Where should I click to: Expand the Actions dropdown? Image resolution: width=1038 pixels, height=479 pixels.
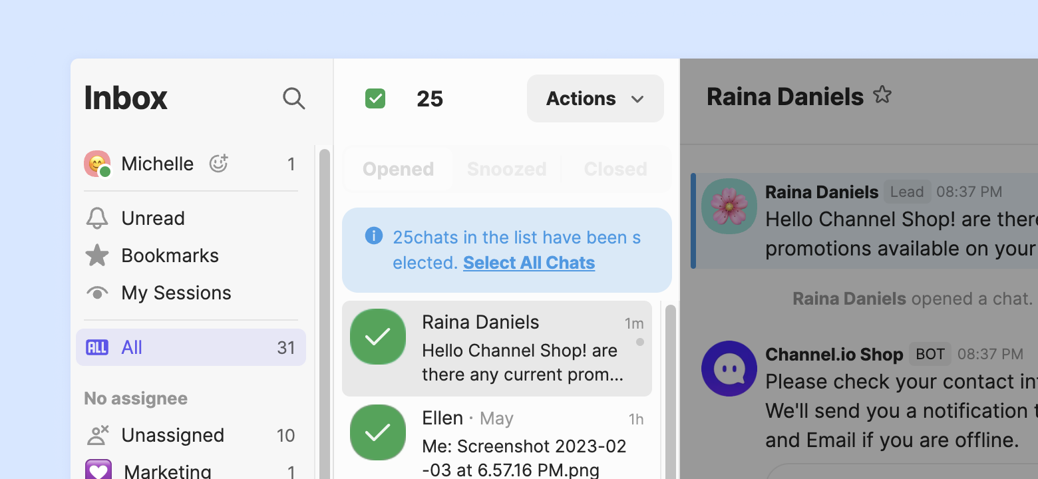[595, 98]
